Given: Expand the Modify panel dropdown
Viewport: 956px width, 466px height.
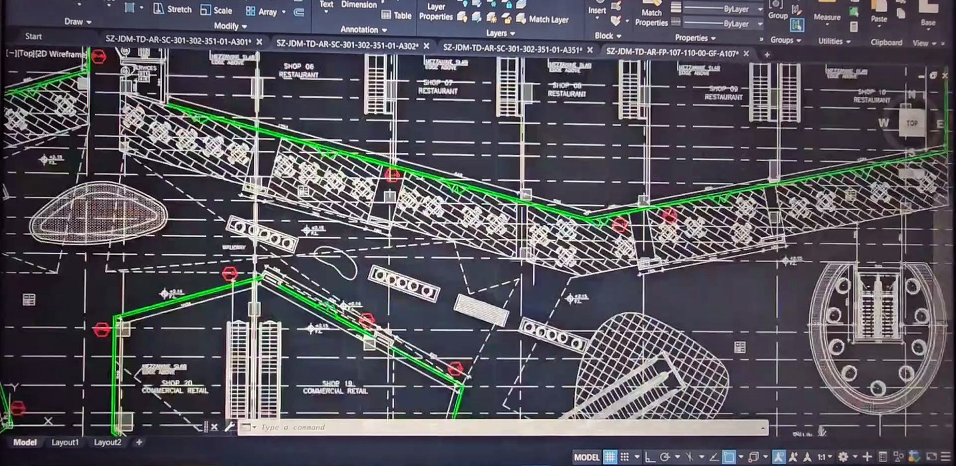Looking at the screenshot, I should (230, 26).
